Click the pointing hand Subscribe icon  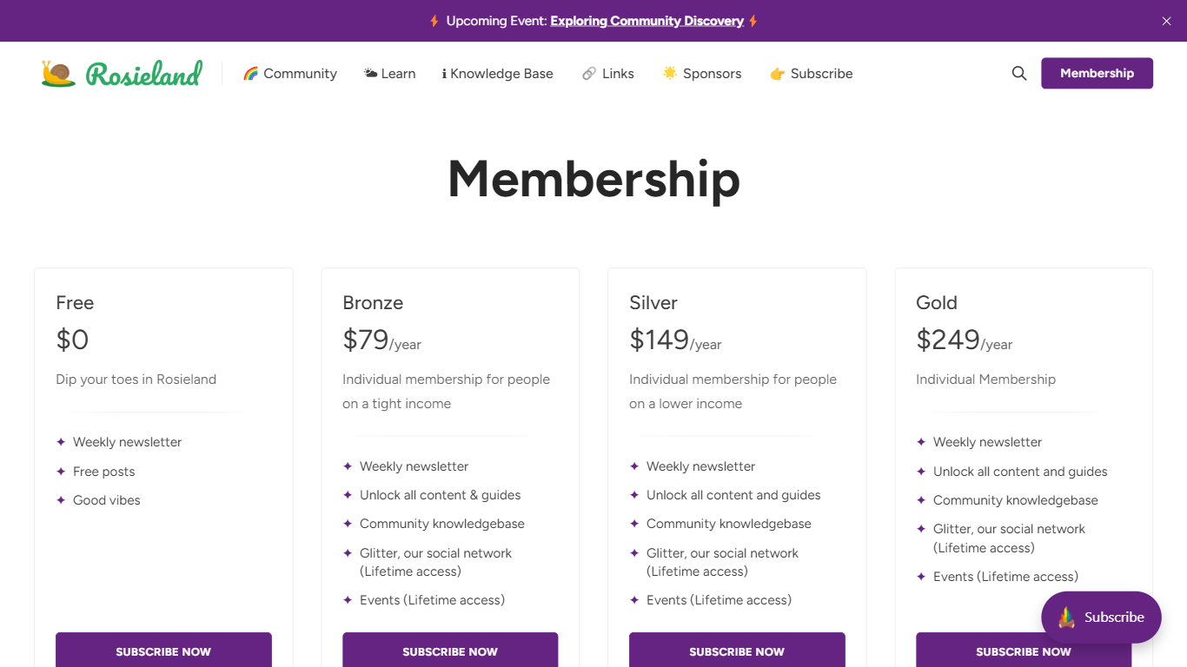(x=778, y=74)
